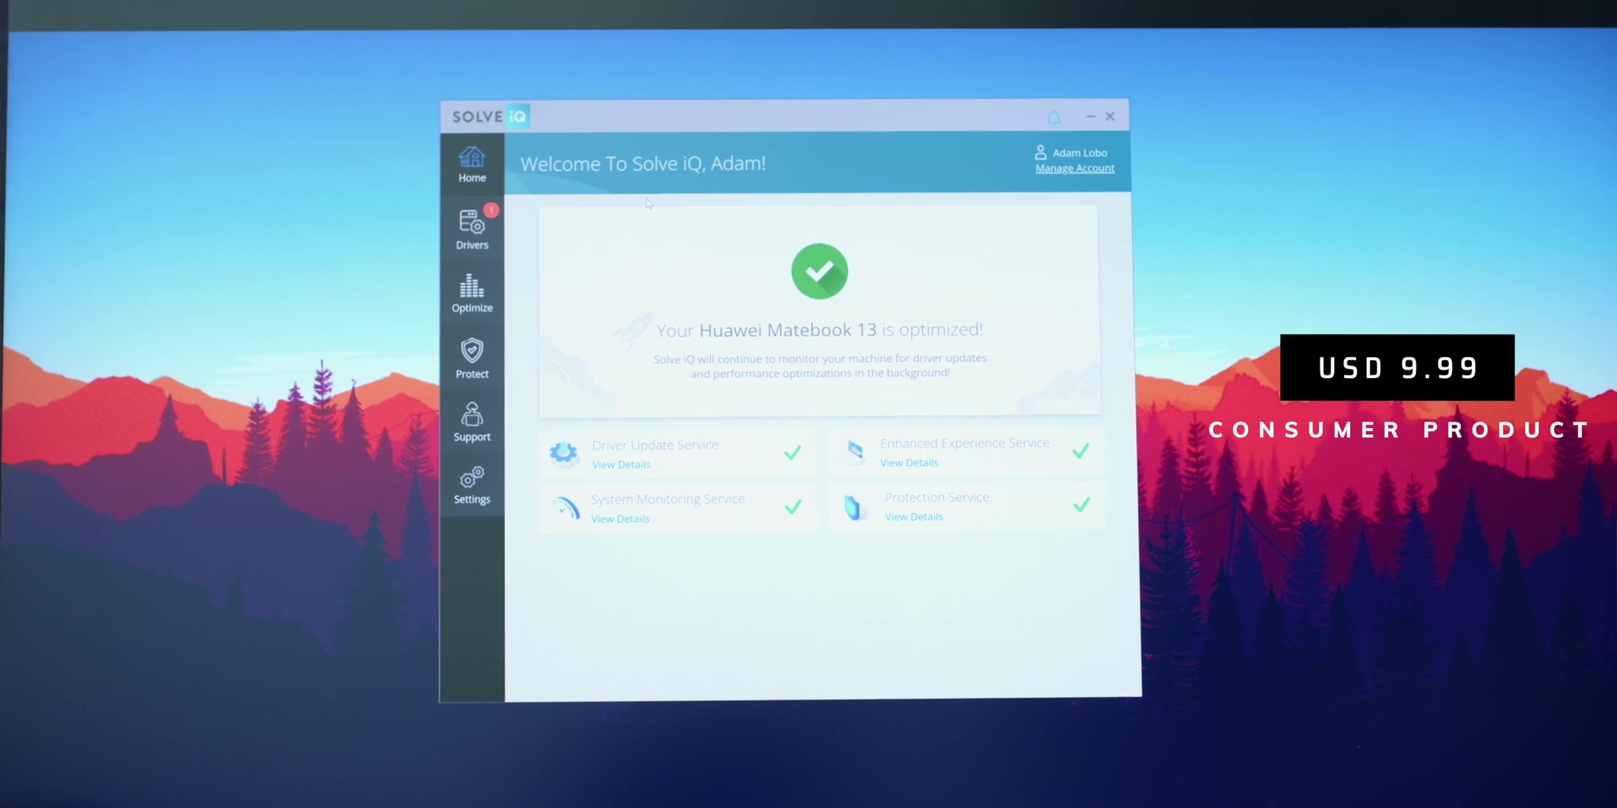Click the Protection Service shield icon
This screenshot has width=1617, height=808.
(x=853, y=507)
